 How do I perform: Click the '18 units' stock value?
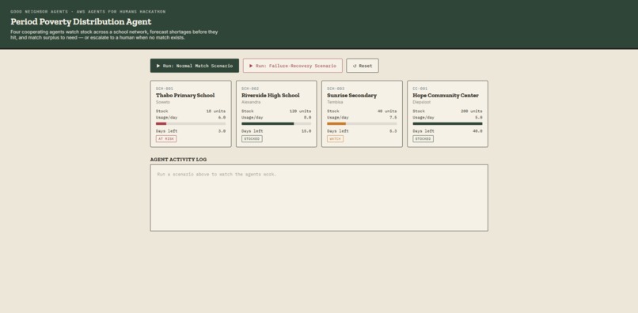[x=215, y=111]
